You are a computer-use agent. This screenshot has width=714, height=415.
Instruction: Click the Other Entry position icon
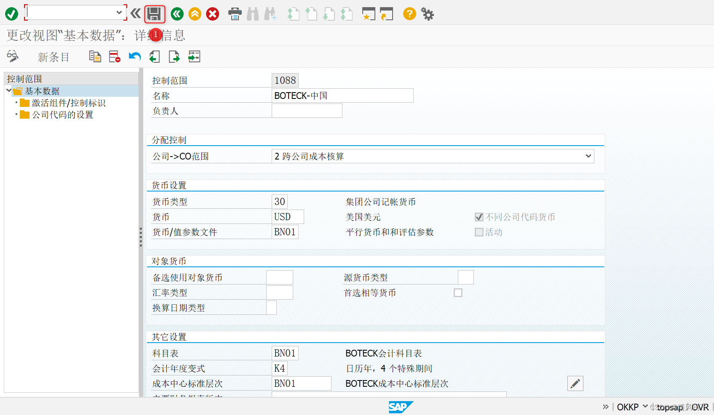tap(194, 56)
